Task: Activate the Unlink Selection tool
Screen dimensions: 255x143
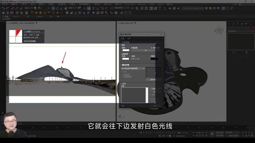Action: (x=17, y=8)
